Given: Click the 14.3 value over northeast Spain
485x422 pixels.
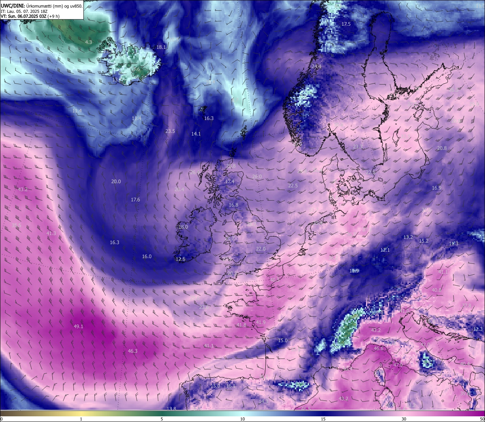Looking at the screenshot, I should pyautogui.click(x=263, y=401).
